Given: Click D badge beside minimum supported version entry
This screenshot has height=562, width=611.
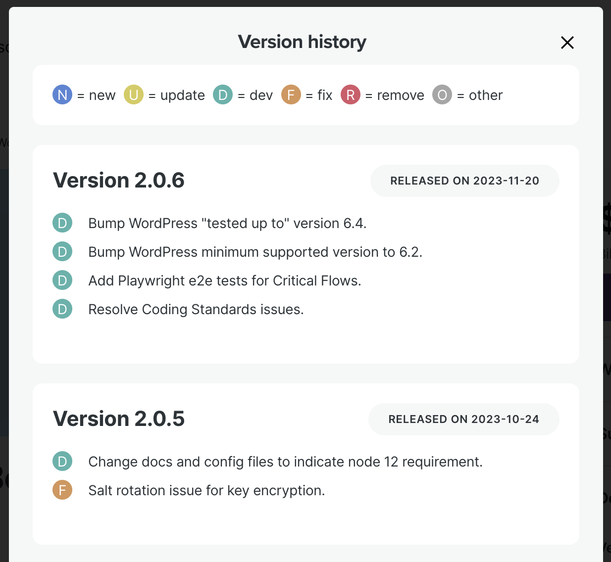Looking at the screenshot, I should tap(62, 252).
